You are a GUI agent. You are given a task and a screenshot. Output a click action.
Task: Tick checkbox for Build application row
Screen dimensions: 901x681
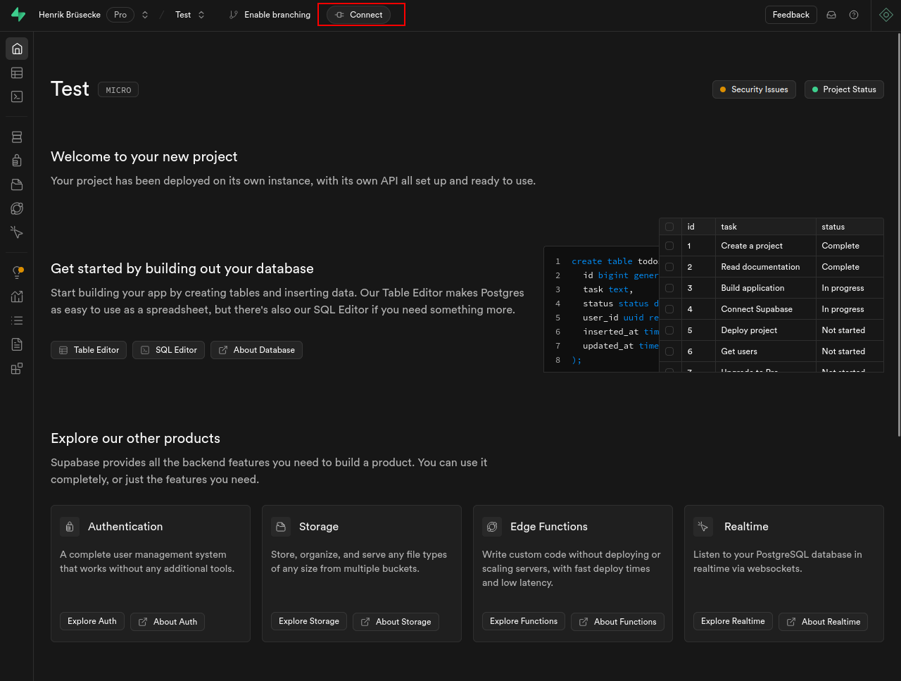[x=669, y=288]
